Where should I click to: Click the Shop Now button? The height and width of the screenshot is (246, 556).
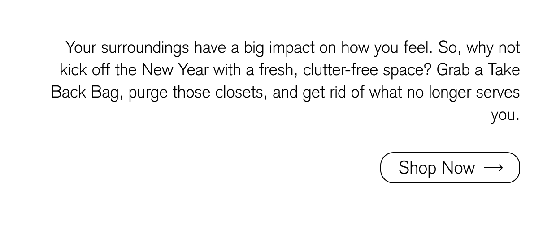(x=450, y=168)
